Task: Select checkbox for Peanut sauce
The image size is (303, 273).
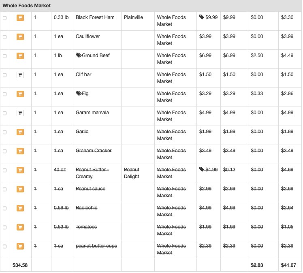Action: click(4, 189)
